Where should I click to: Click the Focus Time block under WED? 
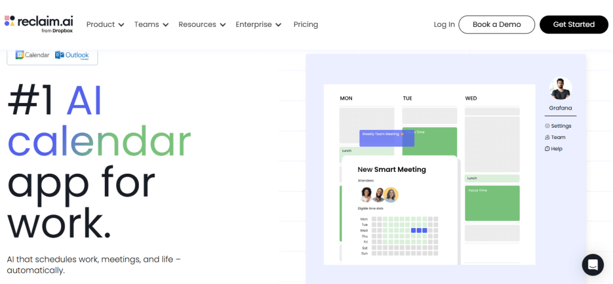pos(492,204)
